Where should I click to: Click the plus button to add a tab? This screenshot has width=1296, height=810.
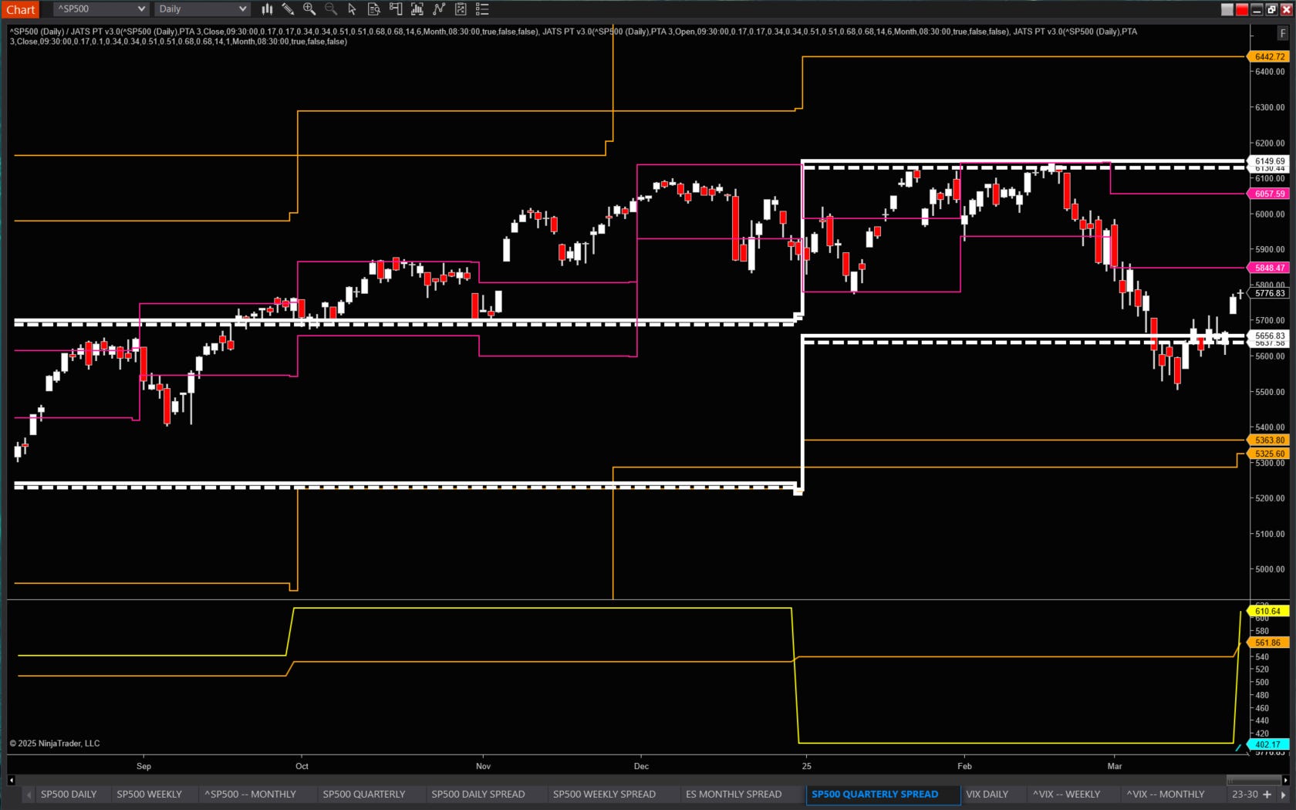point(1268,795)
